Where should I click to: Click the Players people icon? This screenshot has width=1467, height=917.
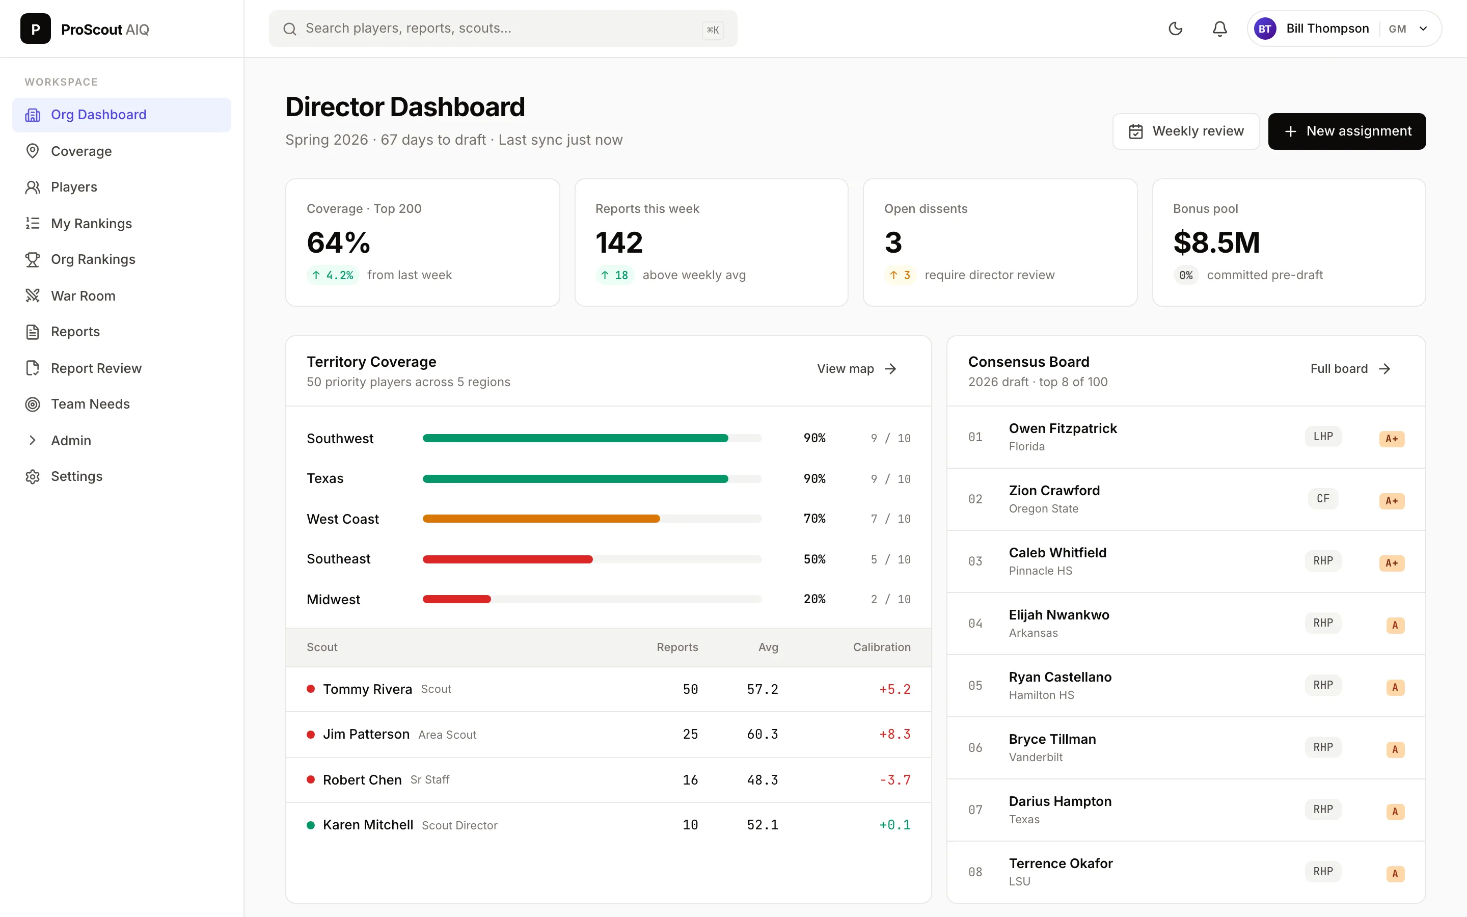tap(33, 187)
